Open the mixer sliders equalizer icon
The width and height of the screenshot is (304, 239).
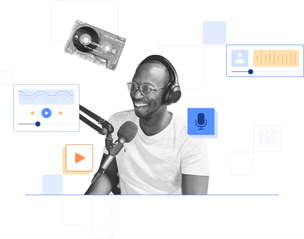tap(267, 138)
